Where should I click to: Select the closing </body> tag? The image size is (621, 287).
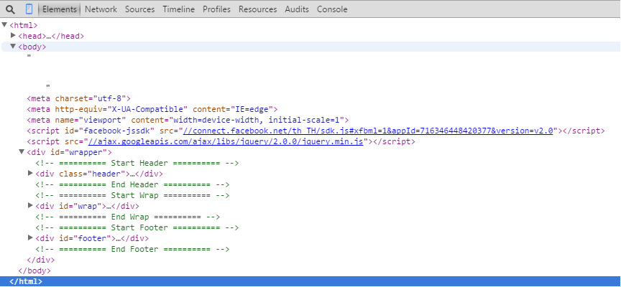pyautogui.click(x=34, y=270)
